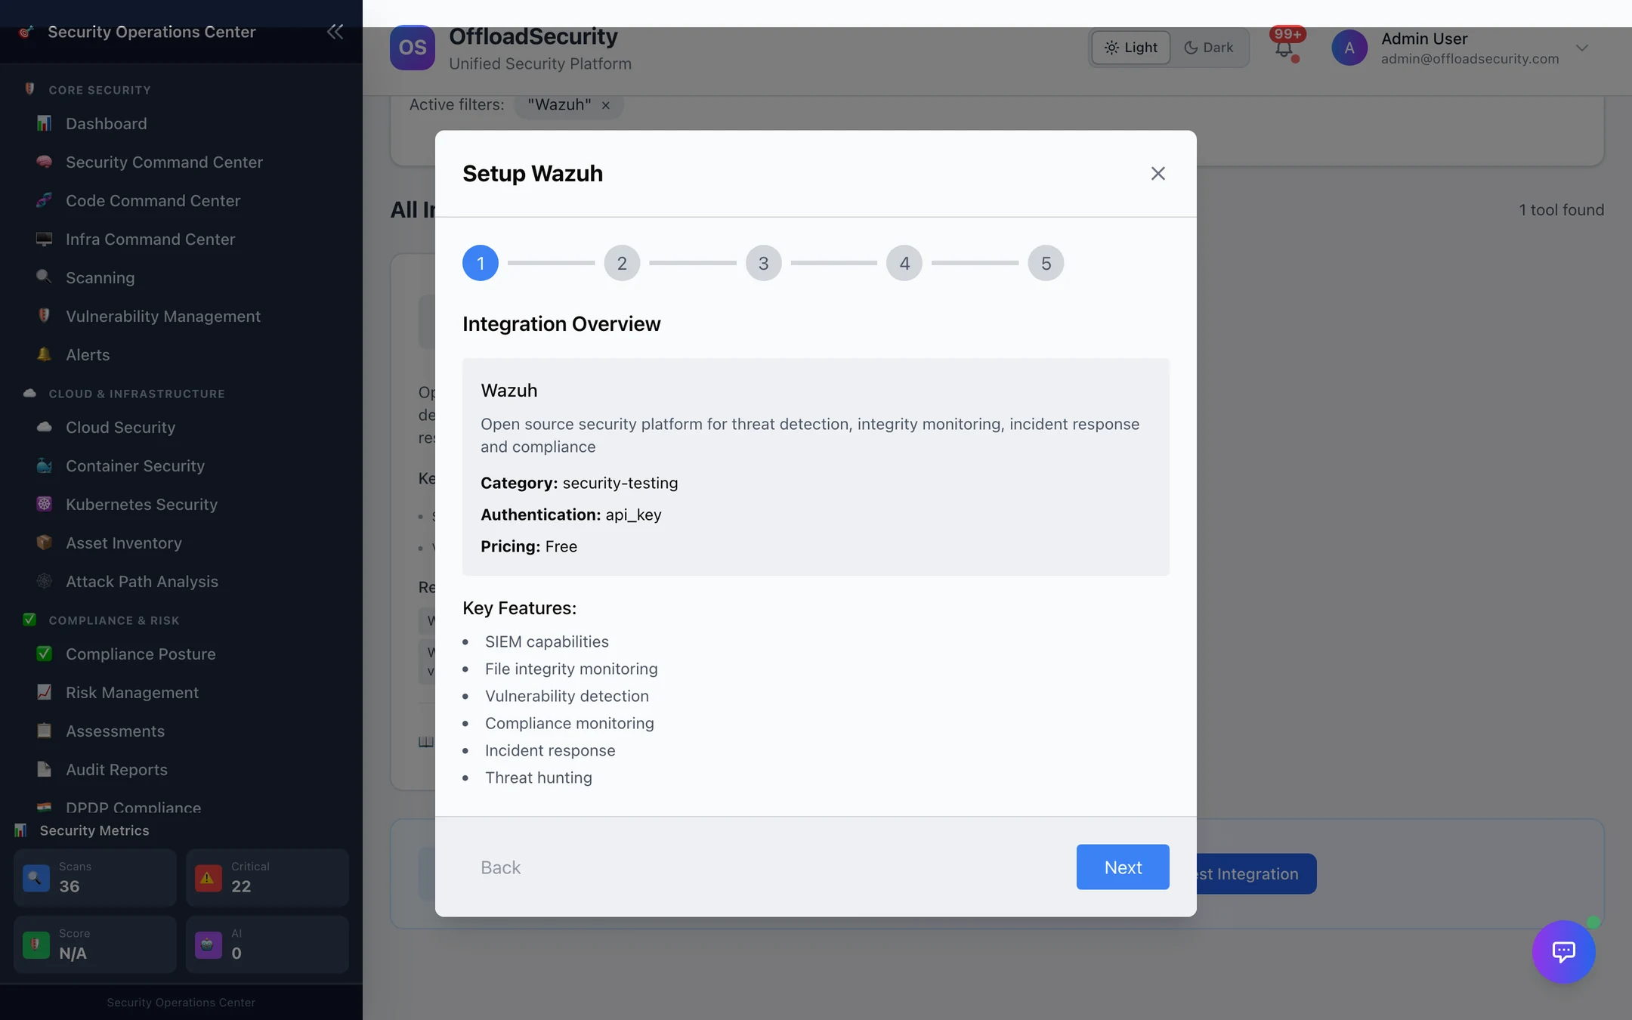This screenshot has height=1020, width=1632.
Task: Open DPDP Compliance in the sidebar
Action: 133,807
